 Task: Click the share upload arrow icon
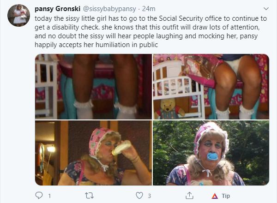pos(189,196)
